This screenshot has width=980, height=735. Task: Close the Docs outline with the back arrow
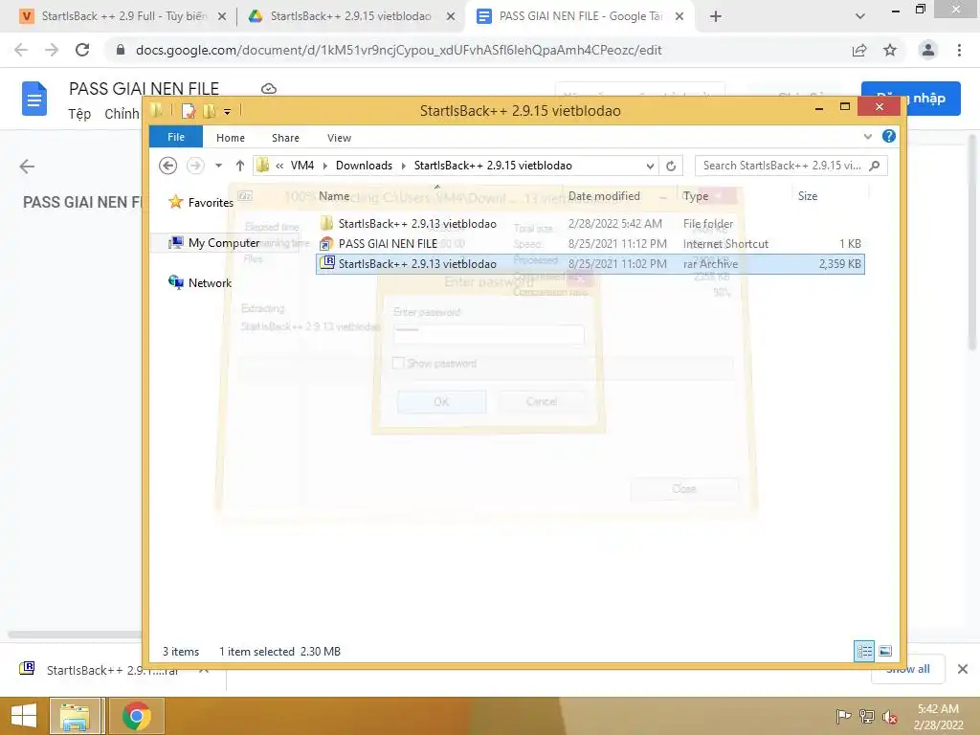[x=27, y=167]
